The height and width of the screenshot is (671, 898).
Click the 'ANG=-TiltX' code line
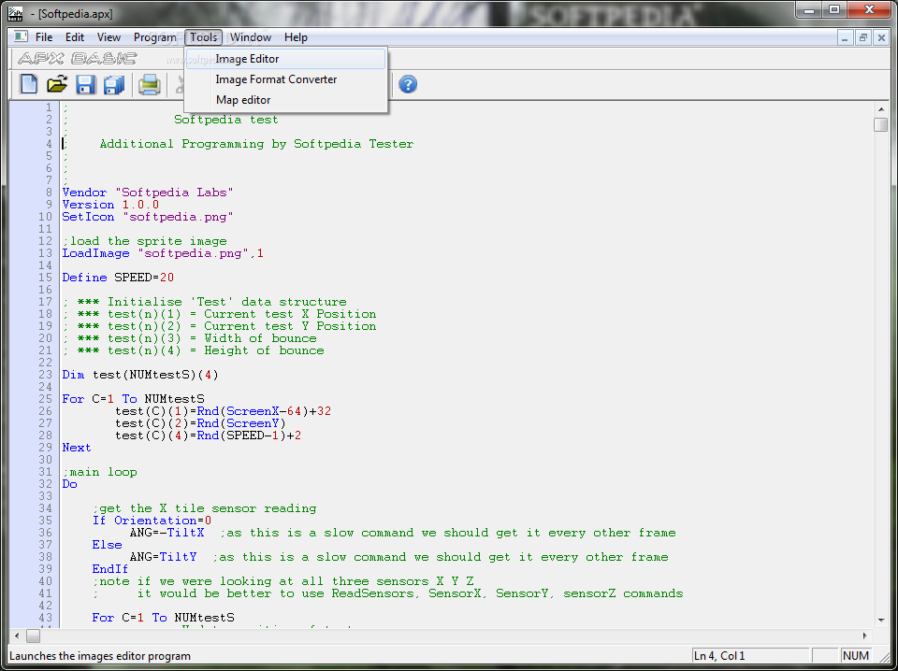click(167, 533)
